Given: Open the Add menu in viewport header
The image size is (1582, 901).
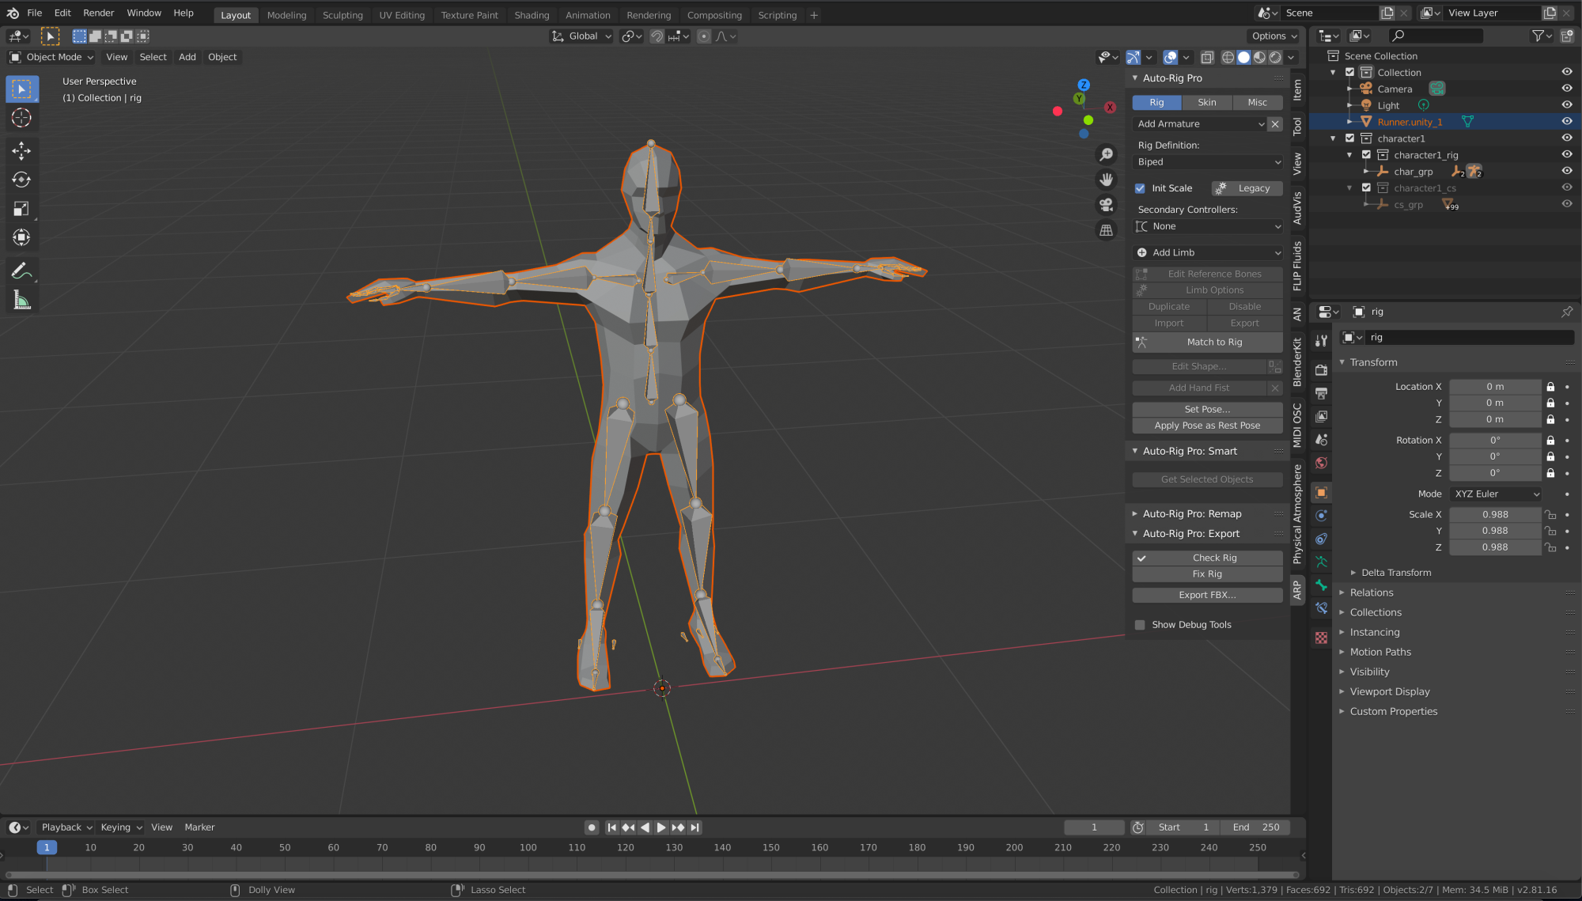Looking at the screenshot, I should (x=187, y=57).
